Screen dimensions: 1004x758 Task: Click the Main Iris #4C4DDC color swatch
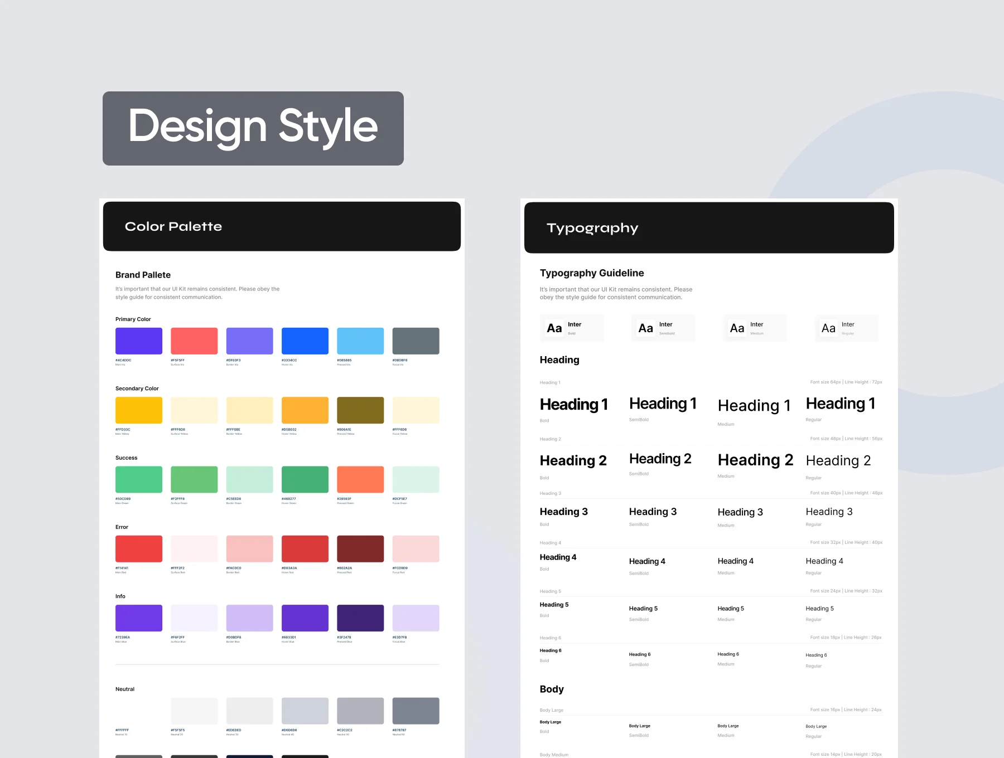139,341
